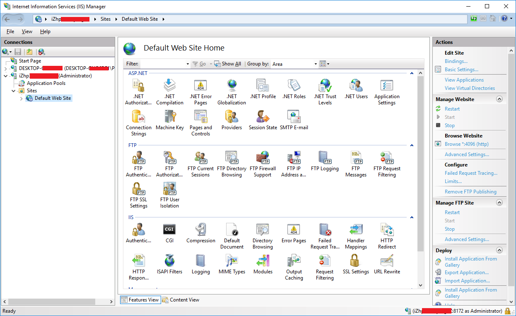Open Directory Browsing feature
The image size is (516, 316).
click(263, 236)
